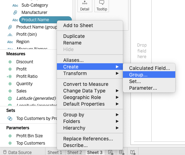185x155 pixels.
Task: Click the Profit (bin) histogram icon
Action: coord(10,34)
